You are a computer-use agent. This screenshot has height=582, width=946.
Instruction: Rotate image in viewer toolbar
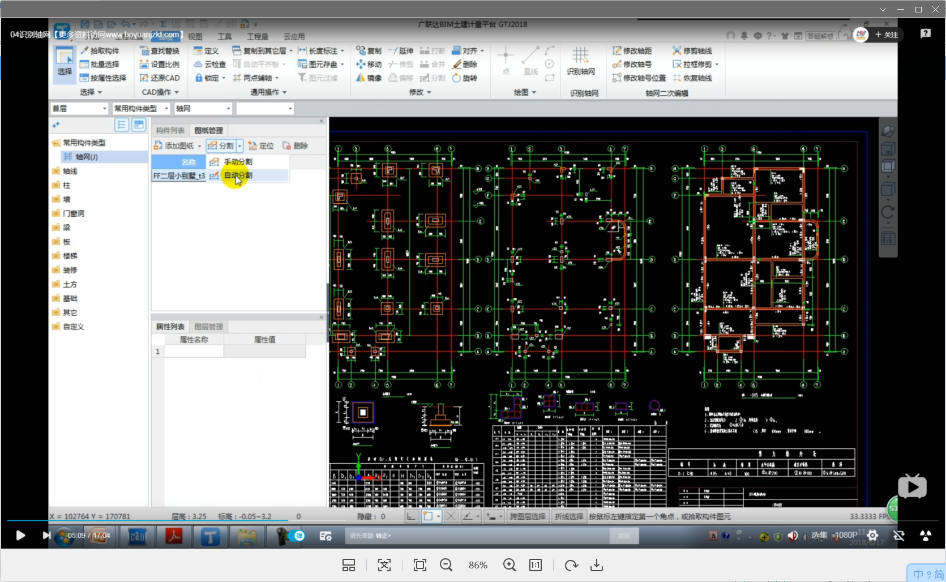(x=571, y=565)
